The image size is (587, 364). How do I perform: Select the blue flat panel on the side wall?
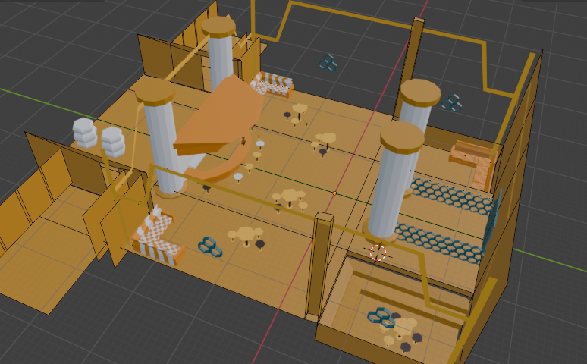tap(491, 219)
